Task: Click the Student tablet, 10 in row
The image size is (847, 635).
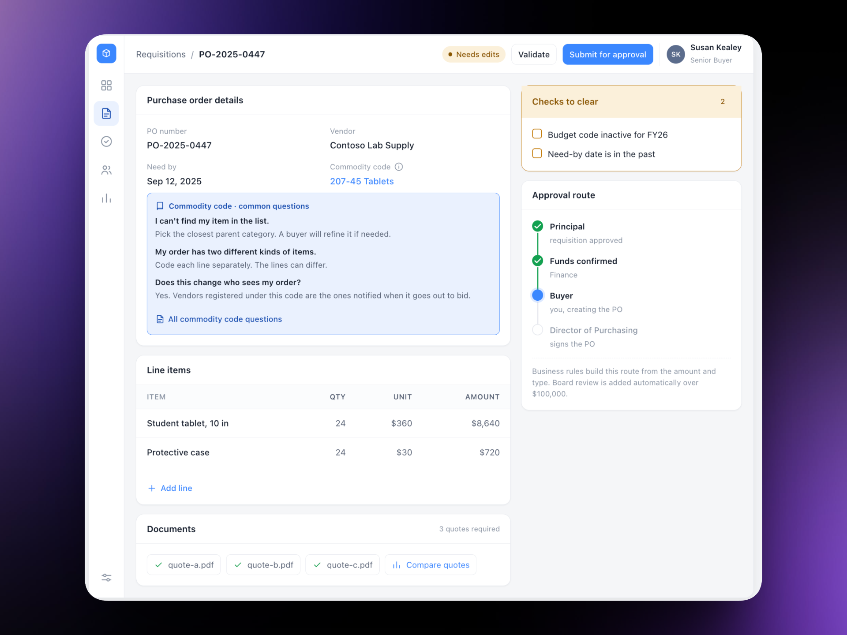Action: (x=323, y=423)
